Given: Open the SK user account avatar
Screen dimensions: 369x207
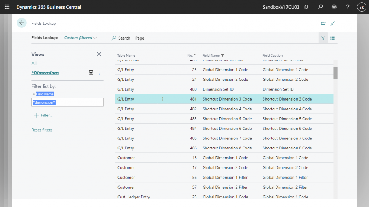Looking at the screenshot, I should 362,7.
